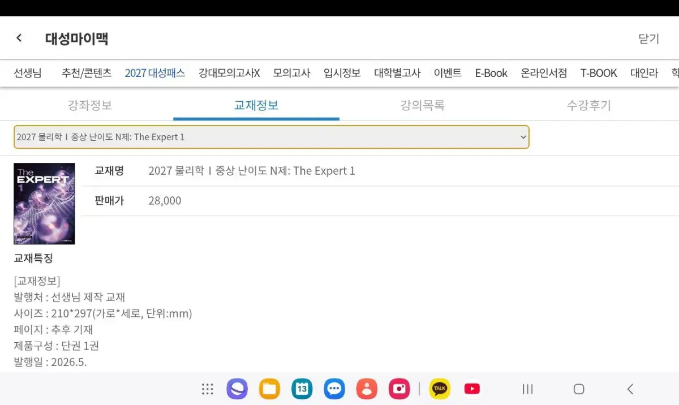Tap the recent apps navigation icon
679x405 pixels.
point(528,389)
